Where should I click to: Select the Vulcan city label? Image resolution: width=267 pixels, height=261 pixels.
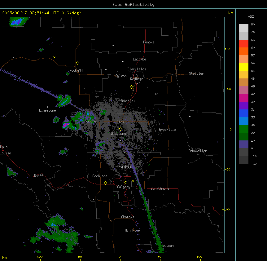(168, 246)
